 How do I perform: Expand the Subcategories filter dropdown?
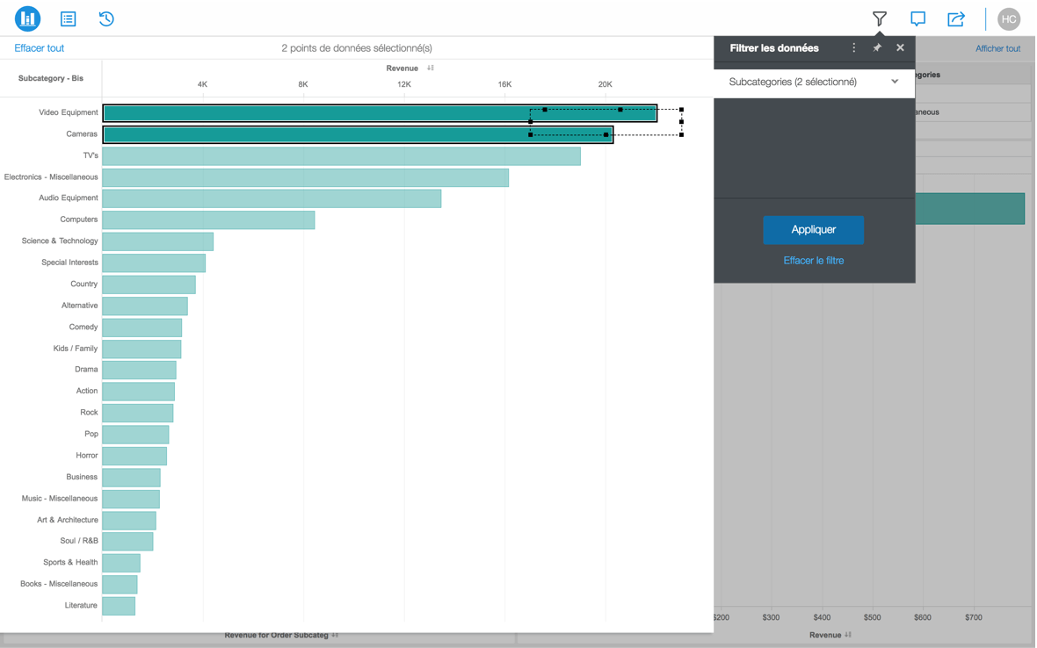point(814,82)
